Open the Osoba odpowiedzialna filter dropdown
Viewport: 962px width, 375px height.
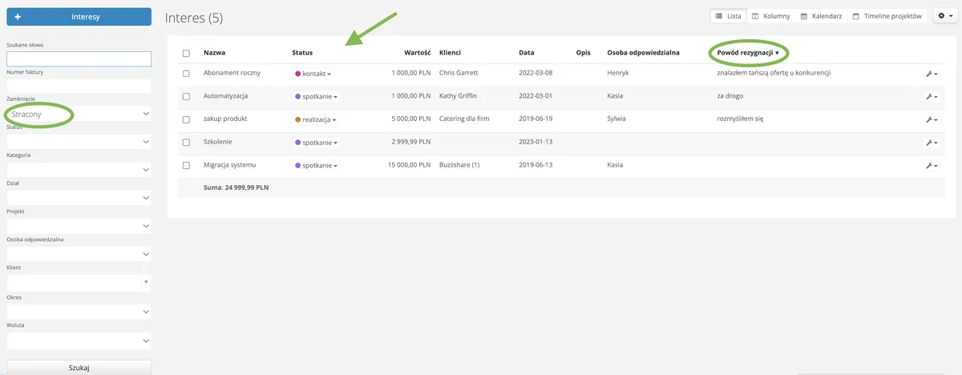pos(79,254)
